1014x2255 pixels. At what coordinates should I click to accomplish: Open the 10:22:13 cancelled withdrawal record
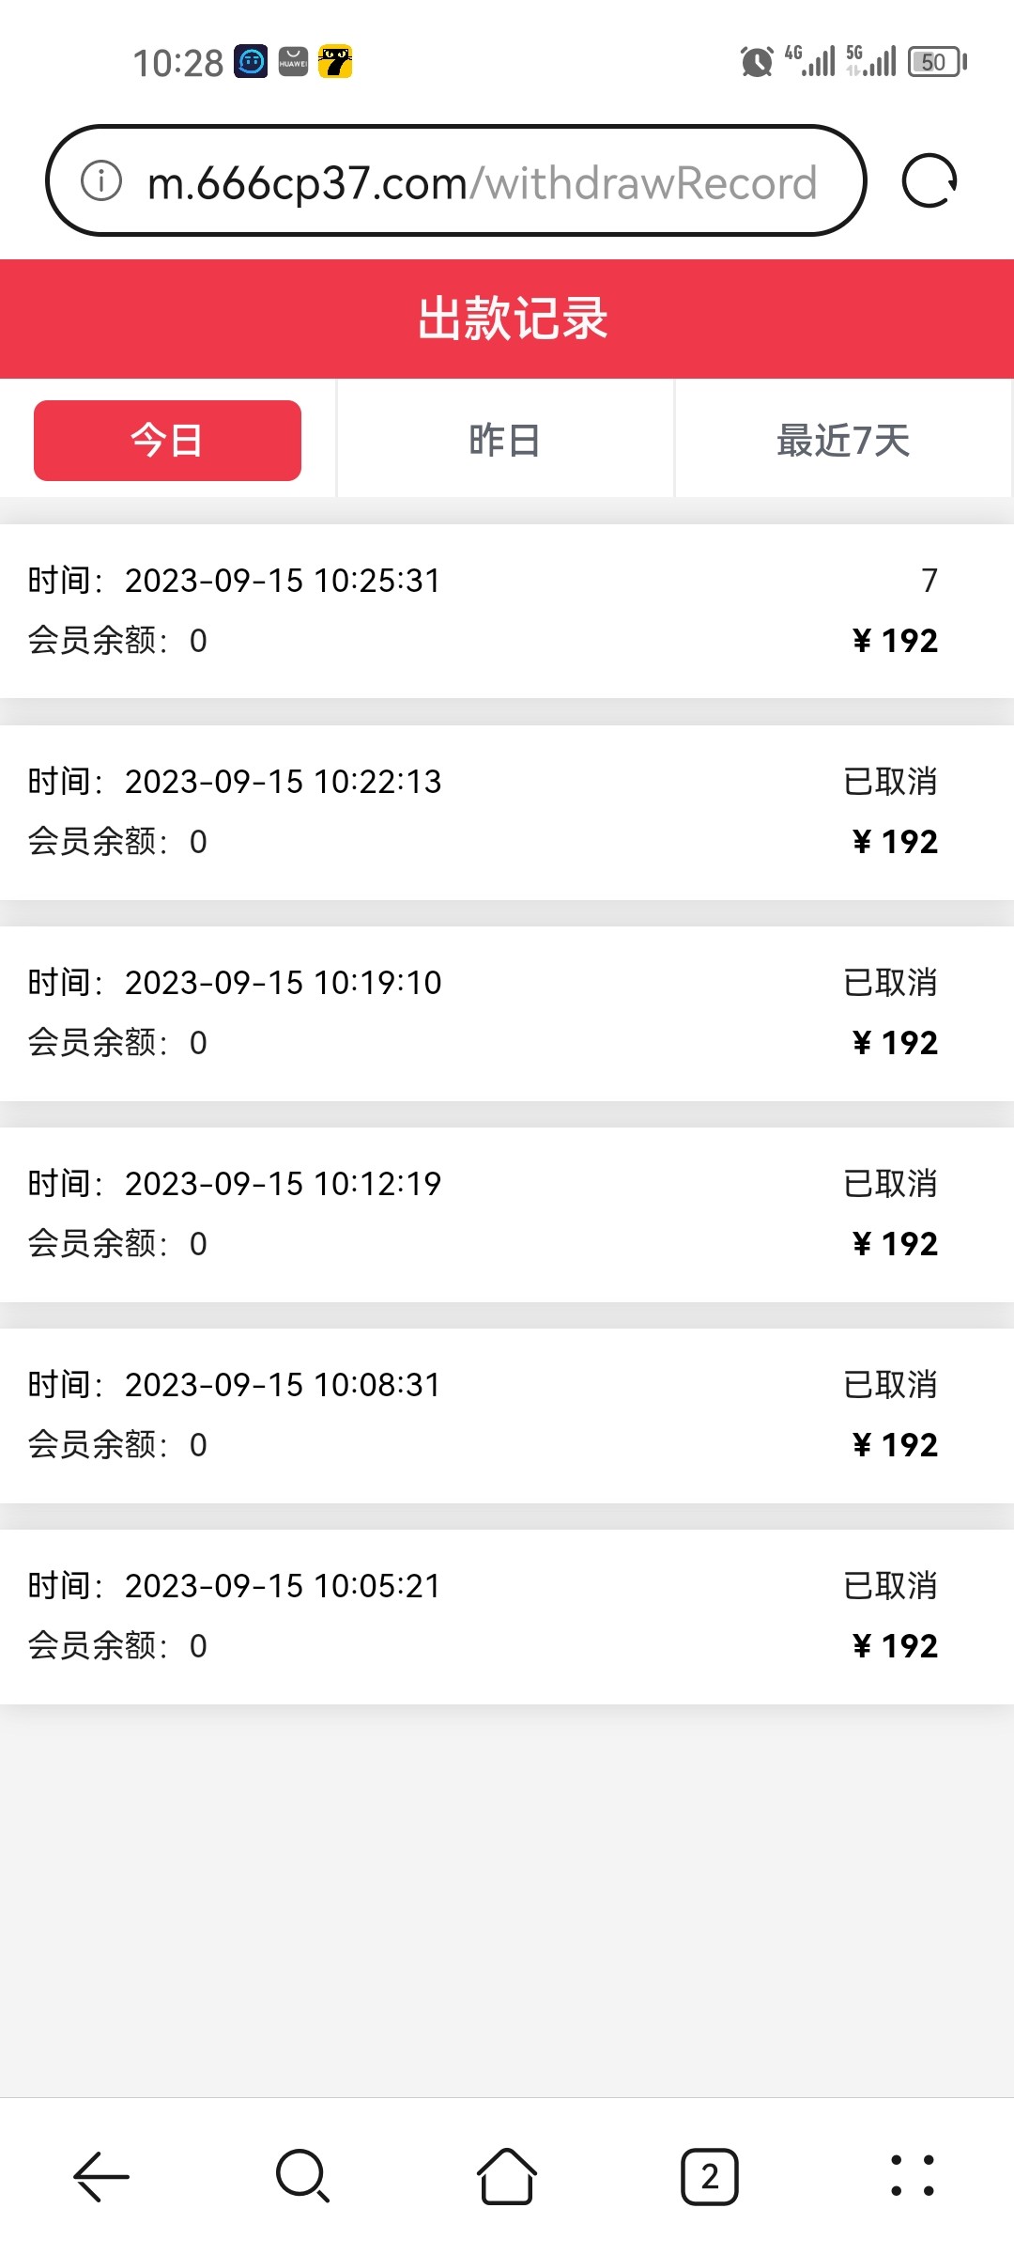click(507, 812)
